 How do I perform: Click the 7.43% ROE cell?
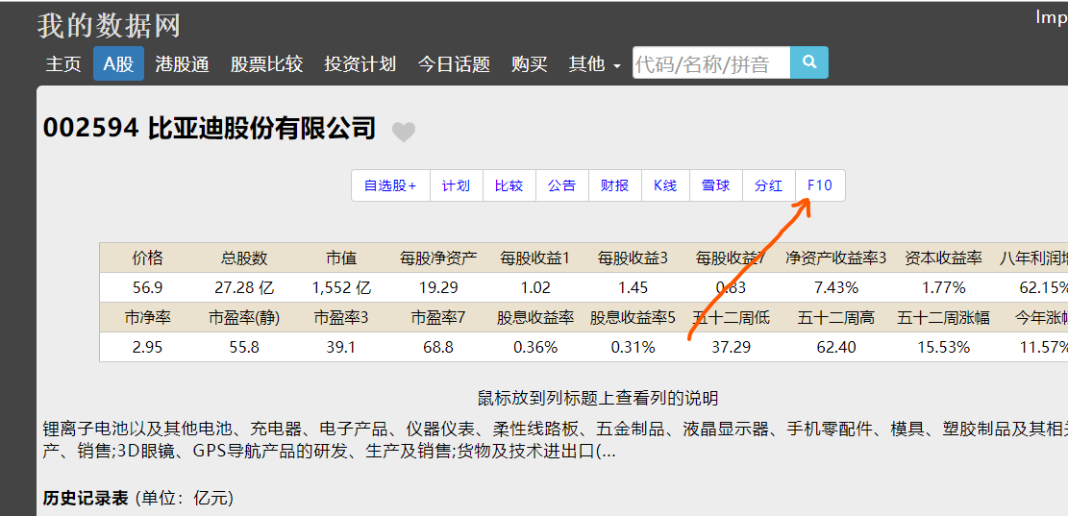[835, 288]
